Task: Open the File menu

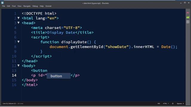Action: tap(4, 6)
